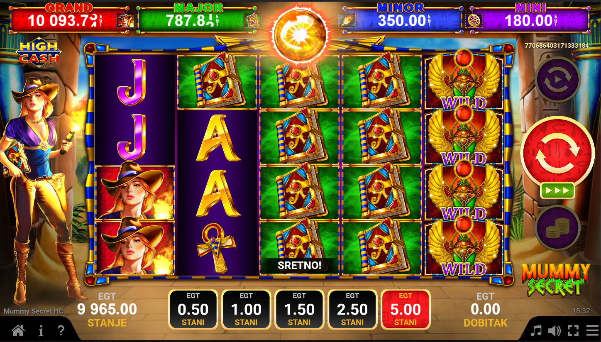Open the game info icon

point(41,331)
